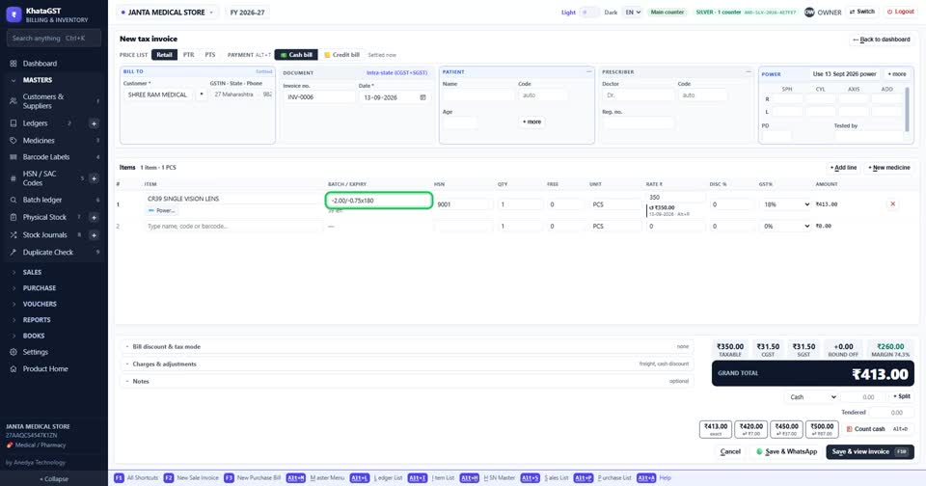
Task: Click Back to dashboard button
Action: pos(881,40)
